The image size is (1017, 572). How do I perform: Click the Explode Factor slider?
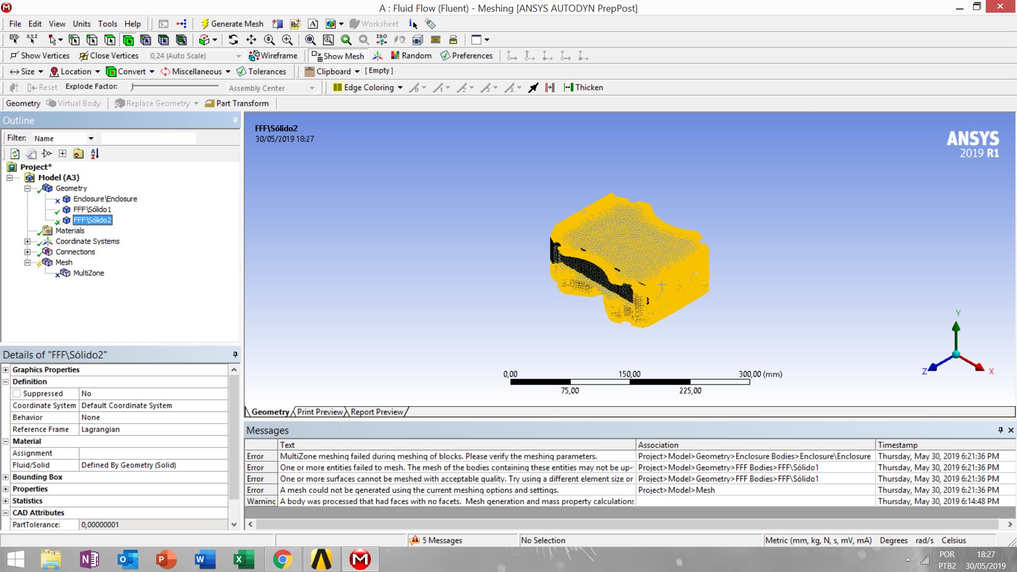[x=175, y=86]
